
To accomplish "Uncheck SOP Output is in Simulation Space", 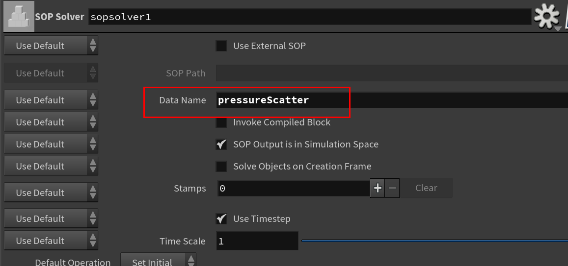I will [221, 144].
